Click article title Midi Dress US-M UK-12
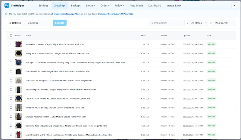The height and width of the screenshot is (140, 241). click(x=69, y=135)
